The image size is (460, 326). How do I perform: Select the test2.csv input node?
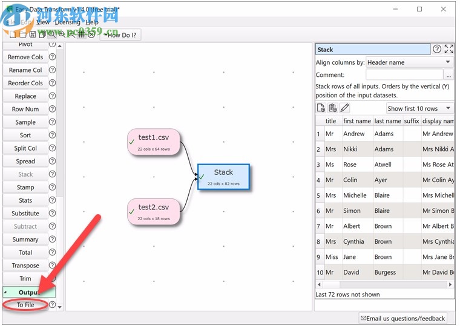point(153,212)
